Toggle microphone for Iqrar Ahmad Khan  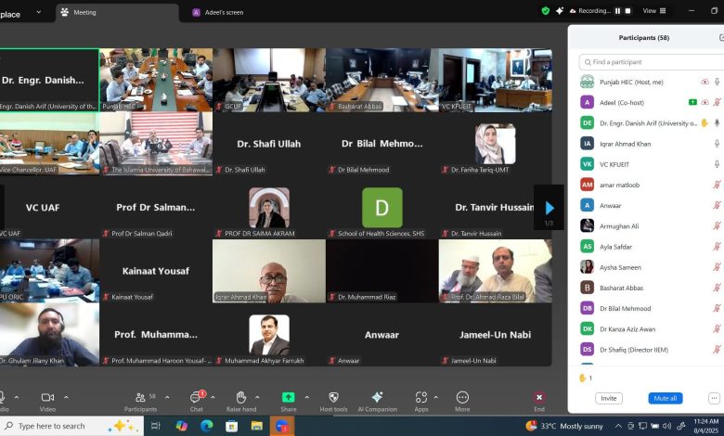point(717,144)
